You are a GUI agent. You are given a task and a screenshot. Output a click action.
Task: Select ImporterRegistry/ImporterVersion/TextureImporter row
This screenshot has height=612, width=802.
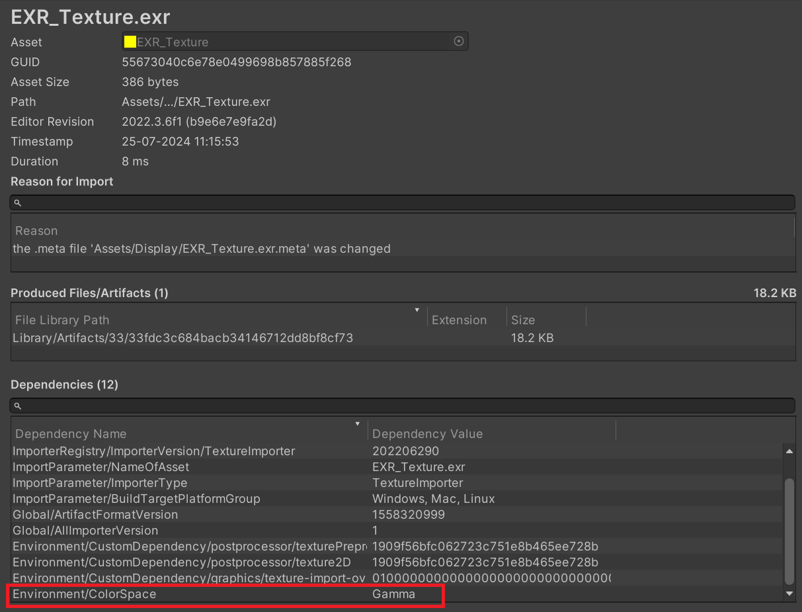coord(397,451)
